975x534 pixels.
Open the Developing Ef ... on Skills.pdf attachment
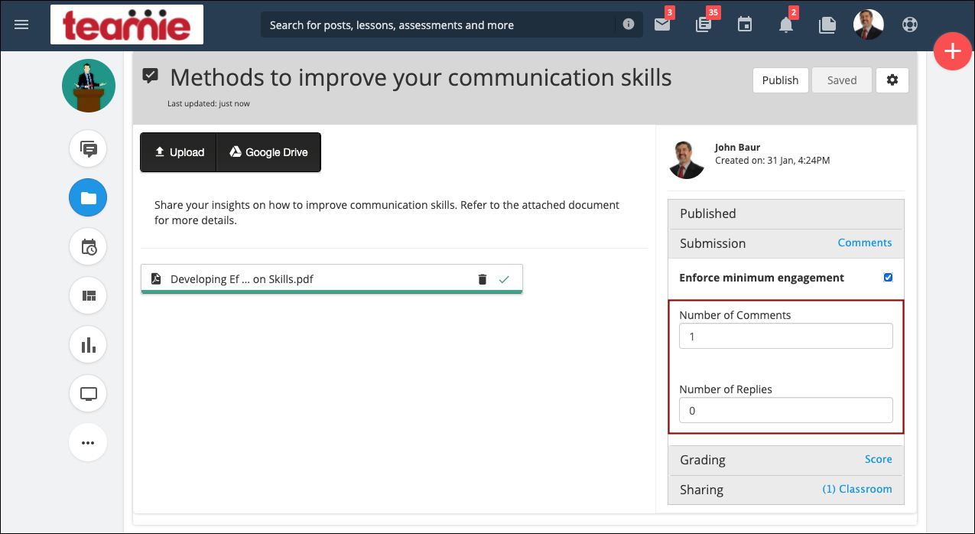[x=242, y=279]
